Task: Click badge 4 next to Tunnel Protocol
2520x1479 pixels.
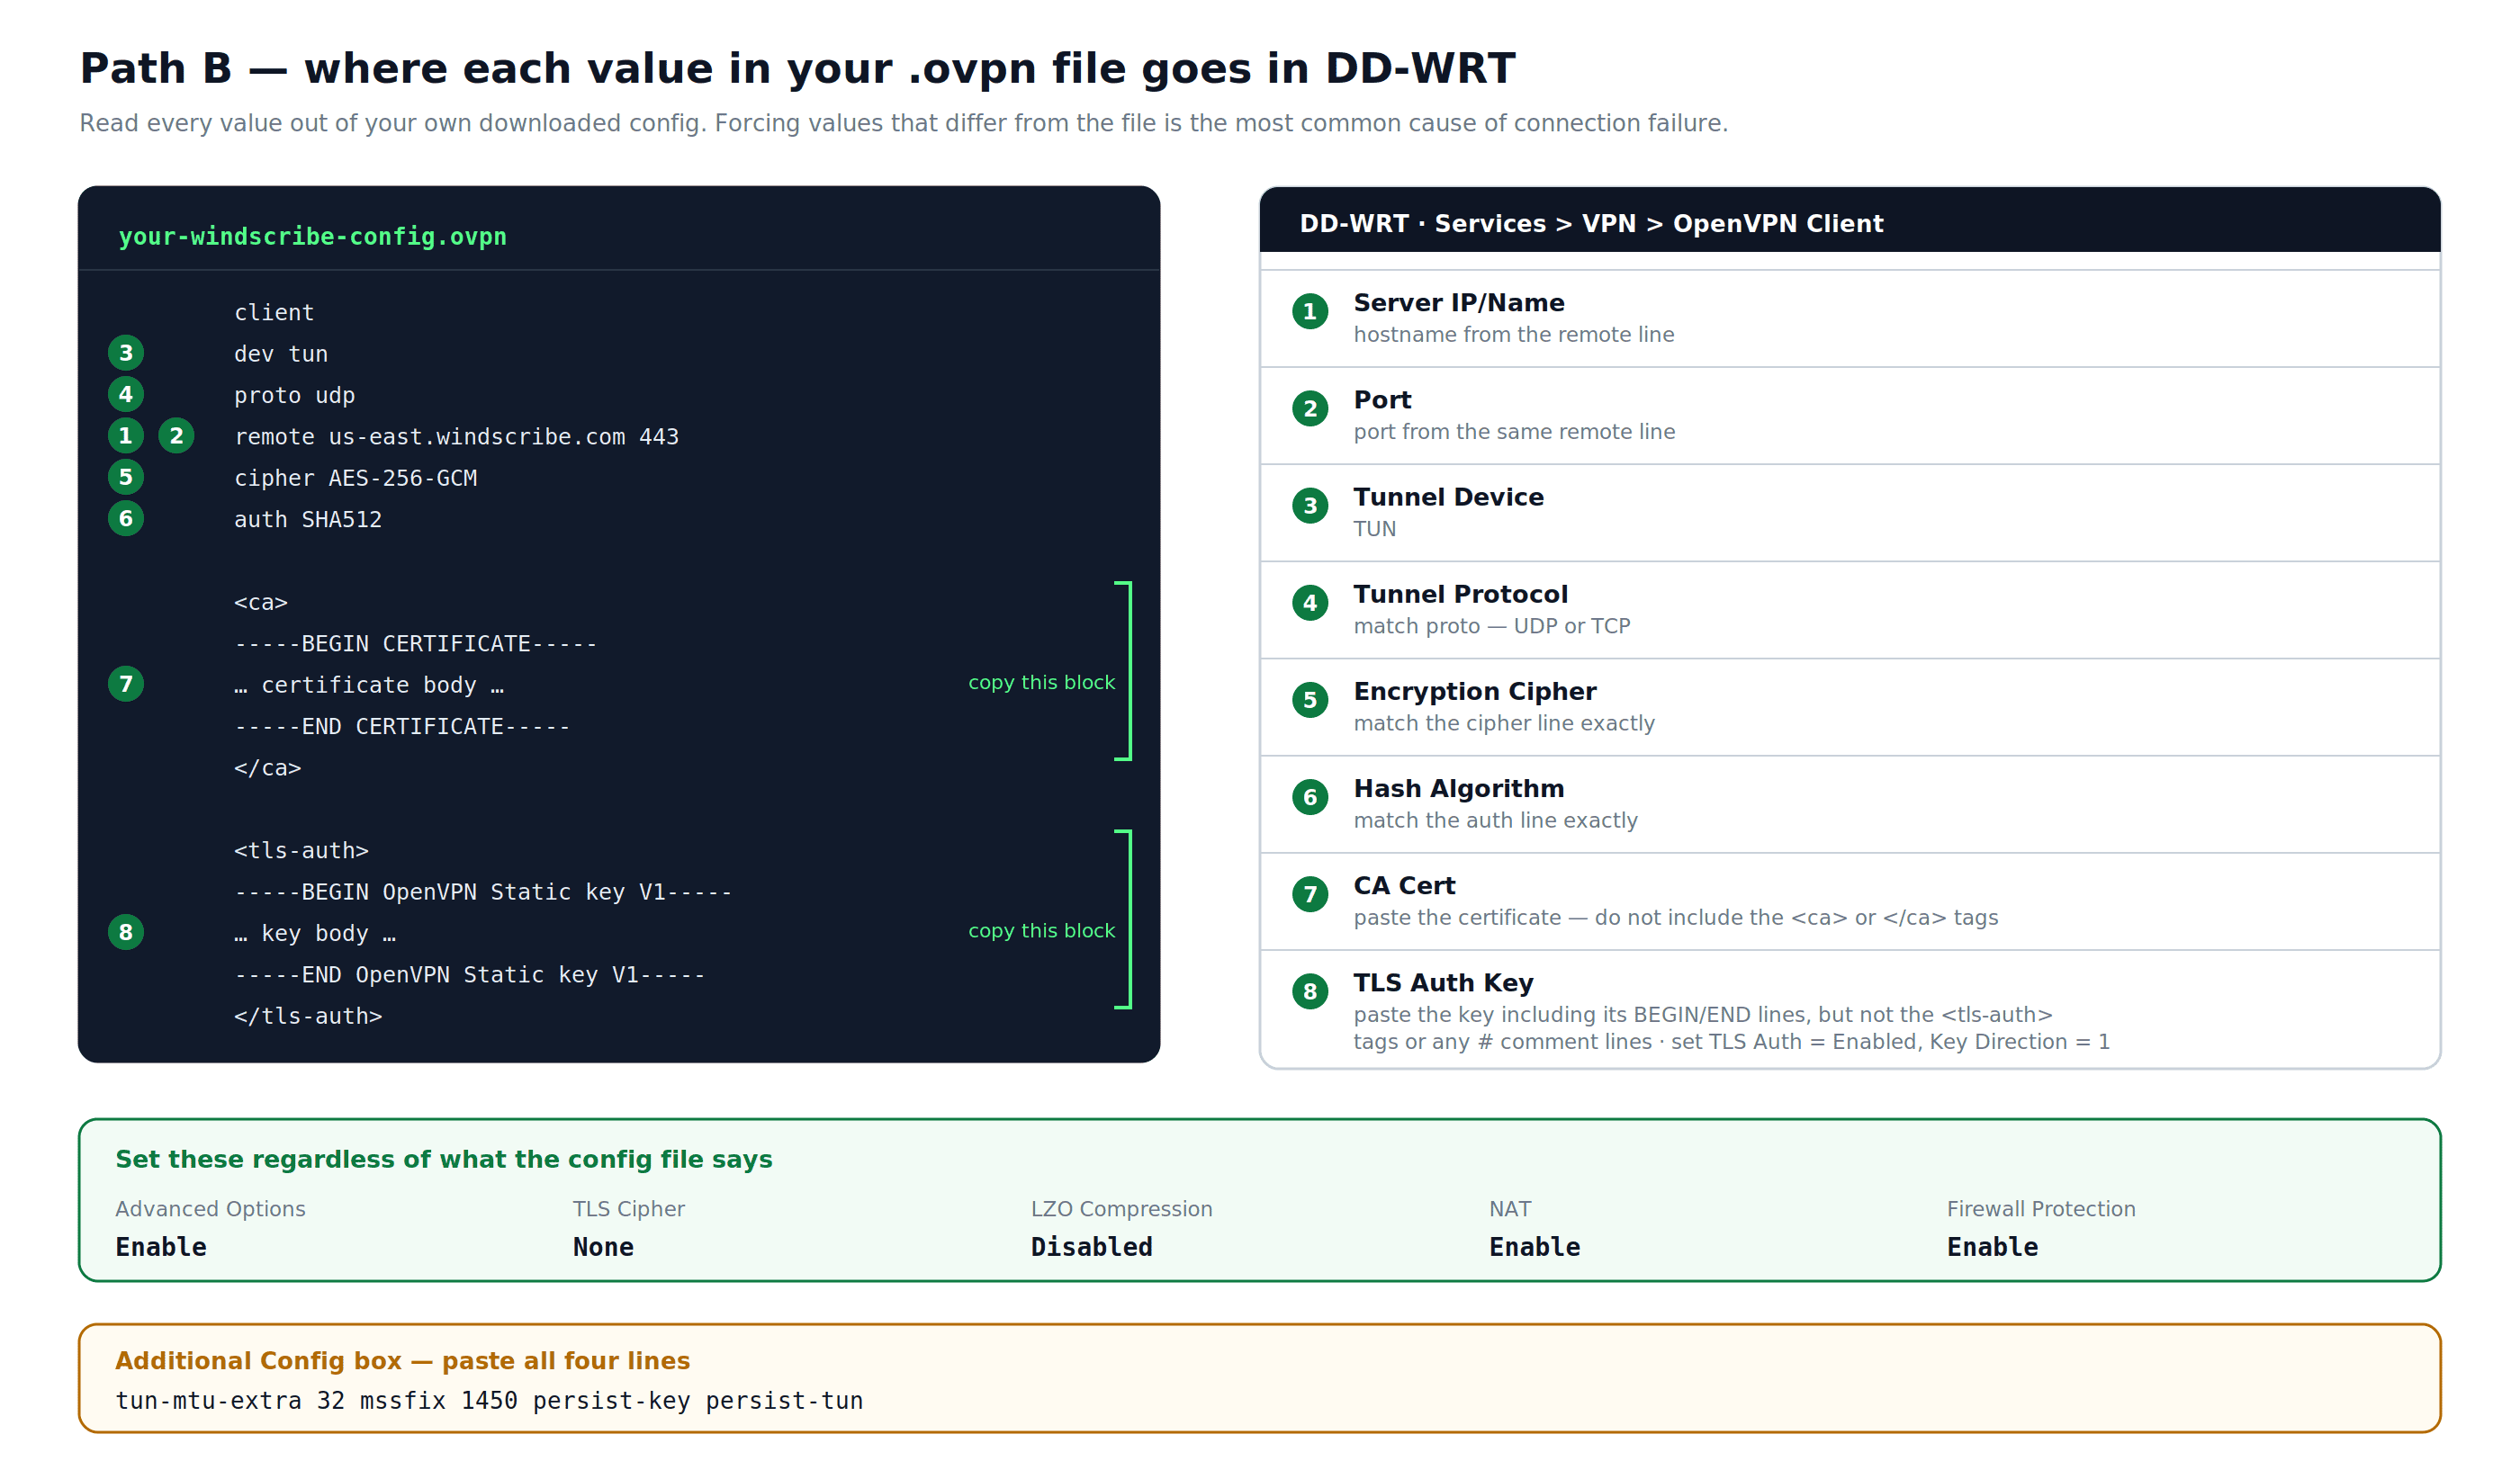Action: (1310, 603)
